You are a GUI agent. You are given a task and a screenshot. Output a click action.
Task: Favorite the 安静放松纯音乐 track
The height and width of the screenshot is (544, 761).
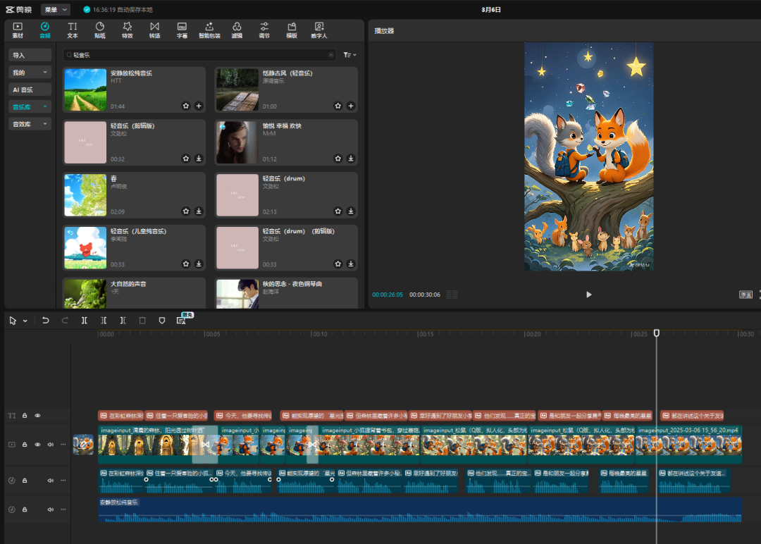pyautogui.click(x=186, y=106)
